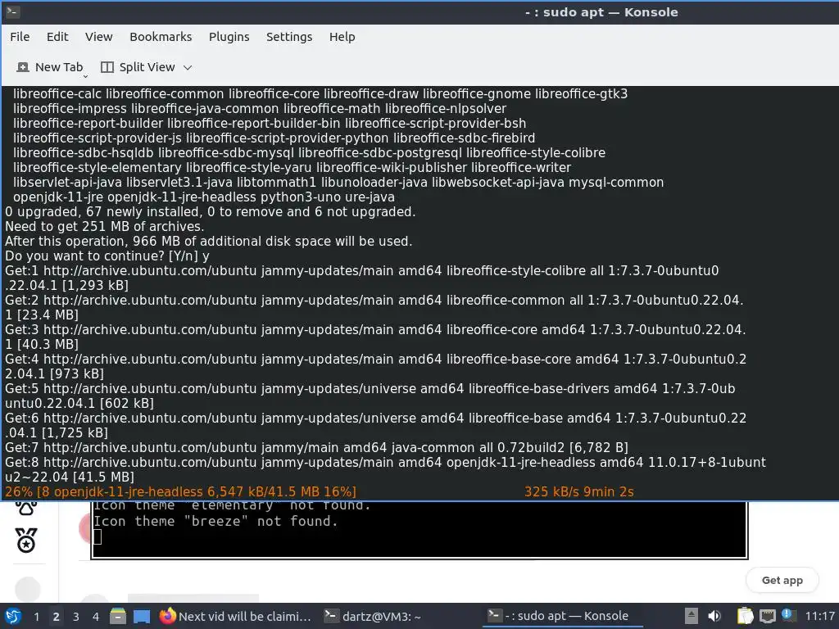
Task: Click the medal badge icon in browser sidebar
Action: coord(26,541)
